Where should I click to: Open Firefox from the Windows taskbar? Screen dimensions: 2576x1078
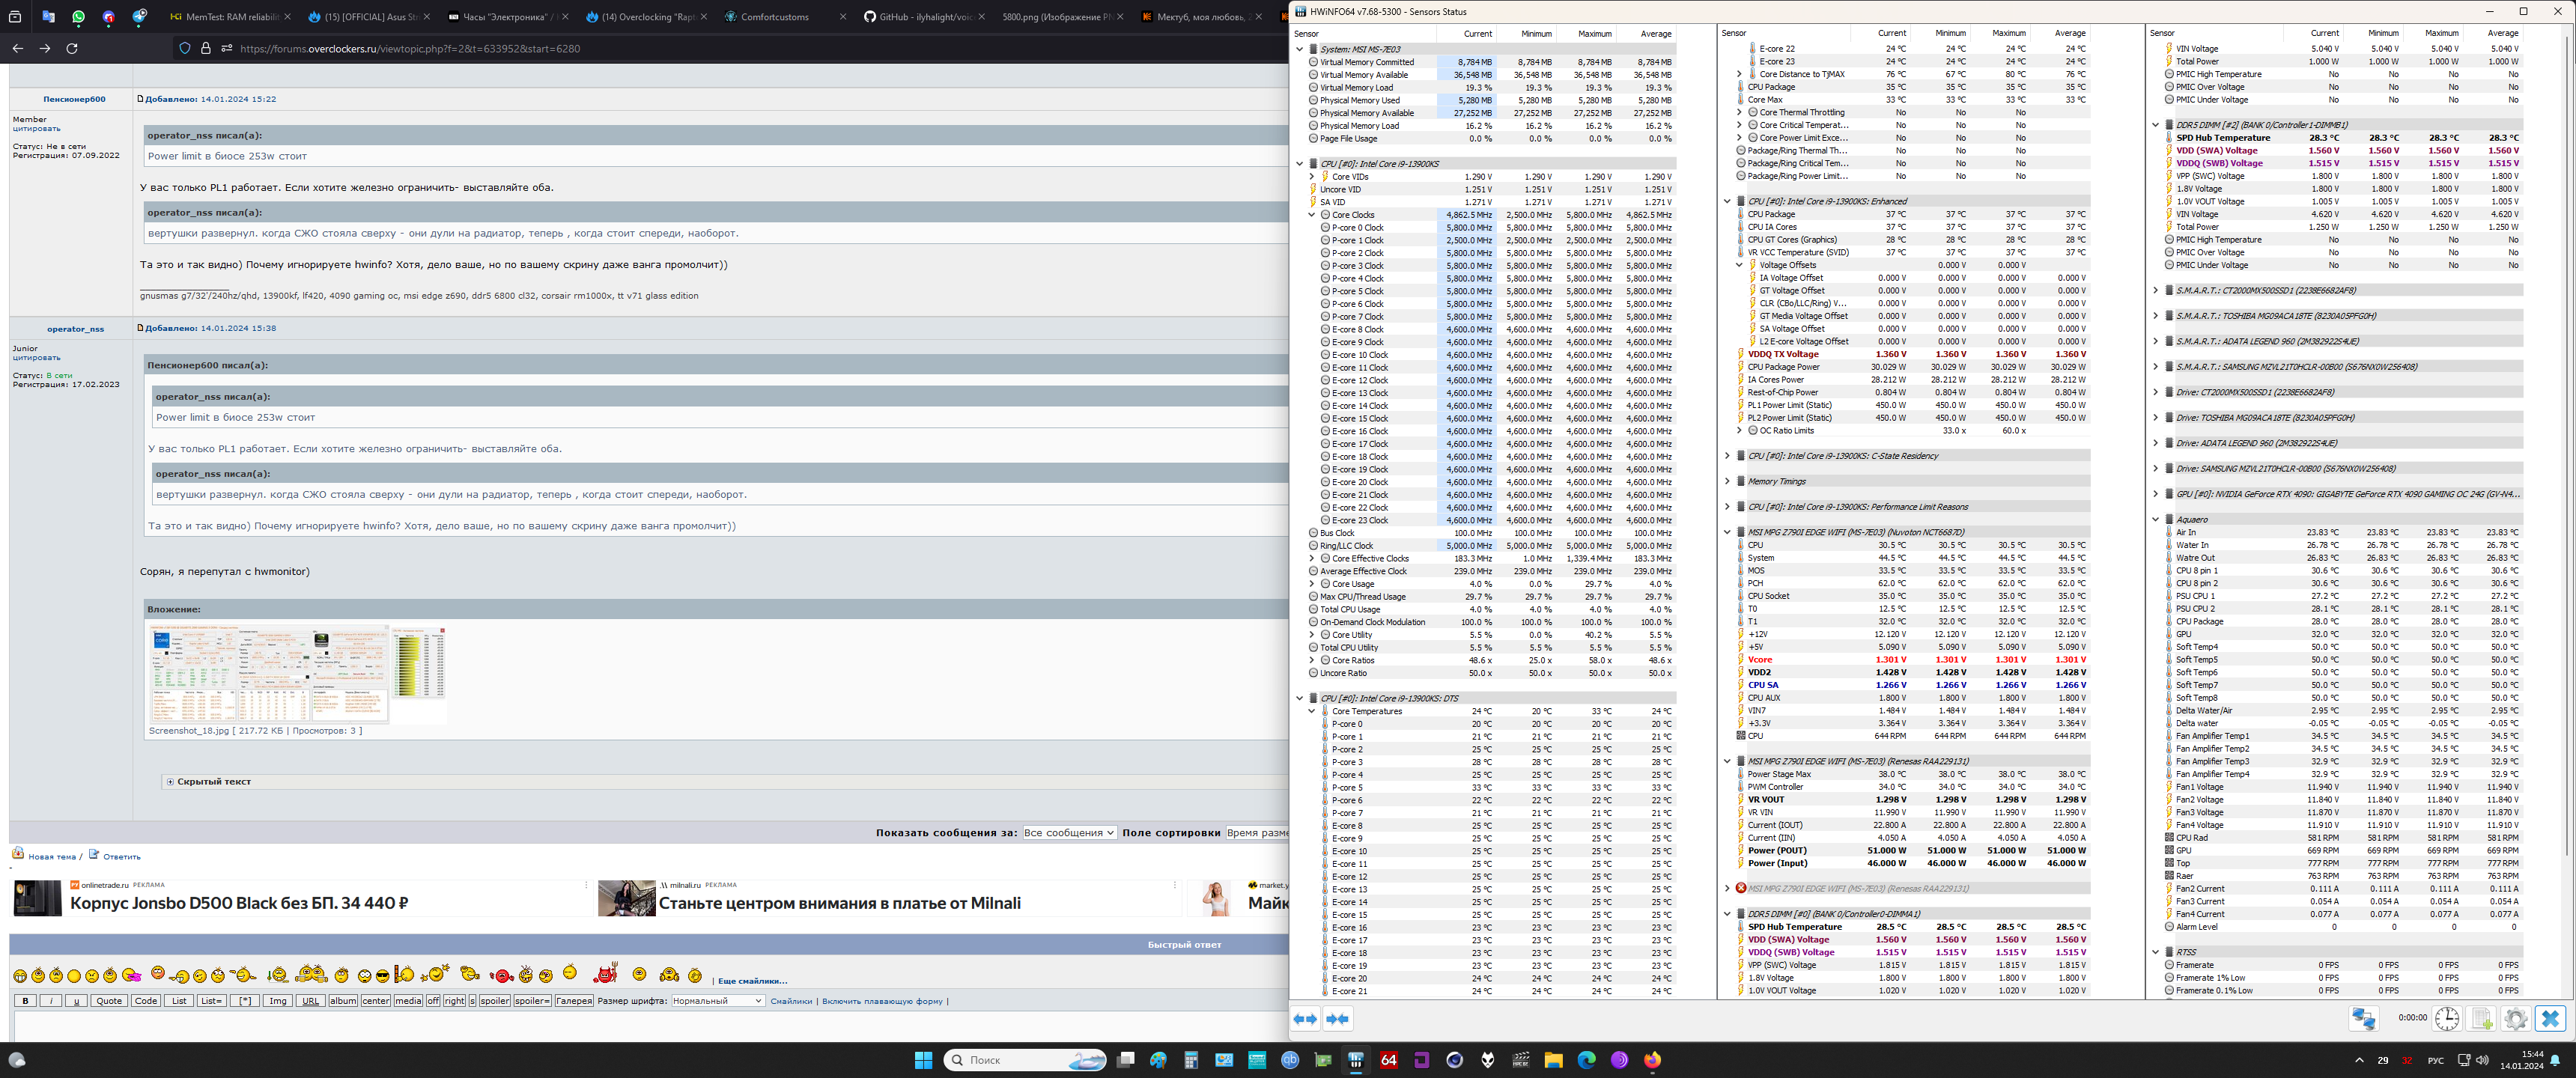(1652, 1060)
